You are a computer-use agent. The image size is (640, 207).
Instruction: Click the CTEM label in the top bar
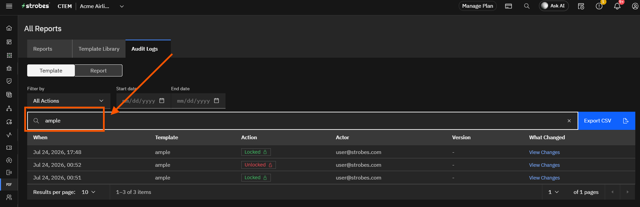point(64,6)
